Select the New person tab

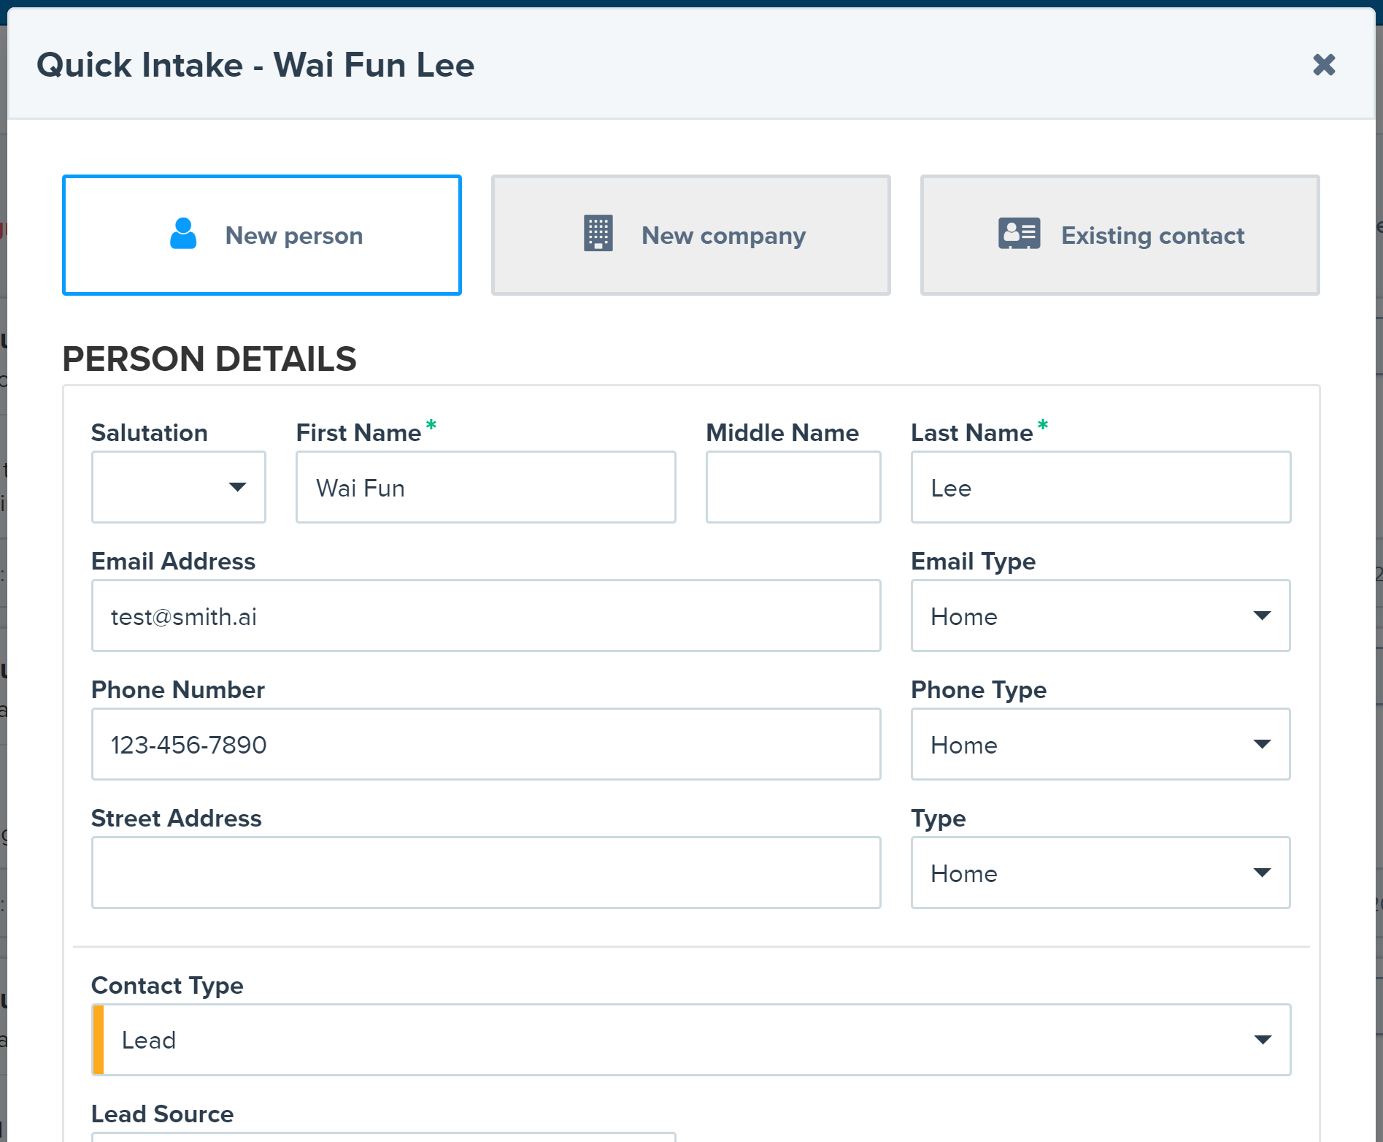262,235
